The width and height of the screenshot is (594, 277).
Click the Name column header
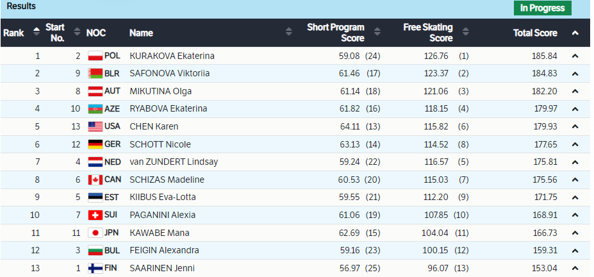(x=141, y=33)
